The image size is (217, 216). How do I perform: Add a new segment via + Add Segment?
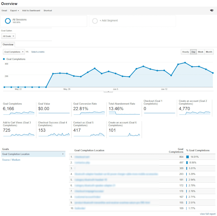pyautogui.click(x=108, y=20)
